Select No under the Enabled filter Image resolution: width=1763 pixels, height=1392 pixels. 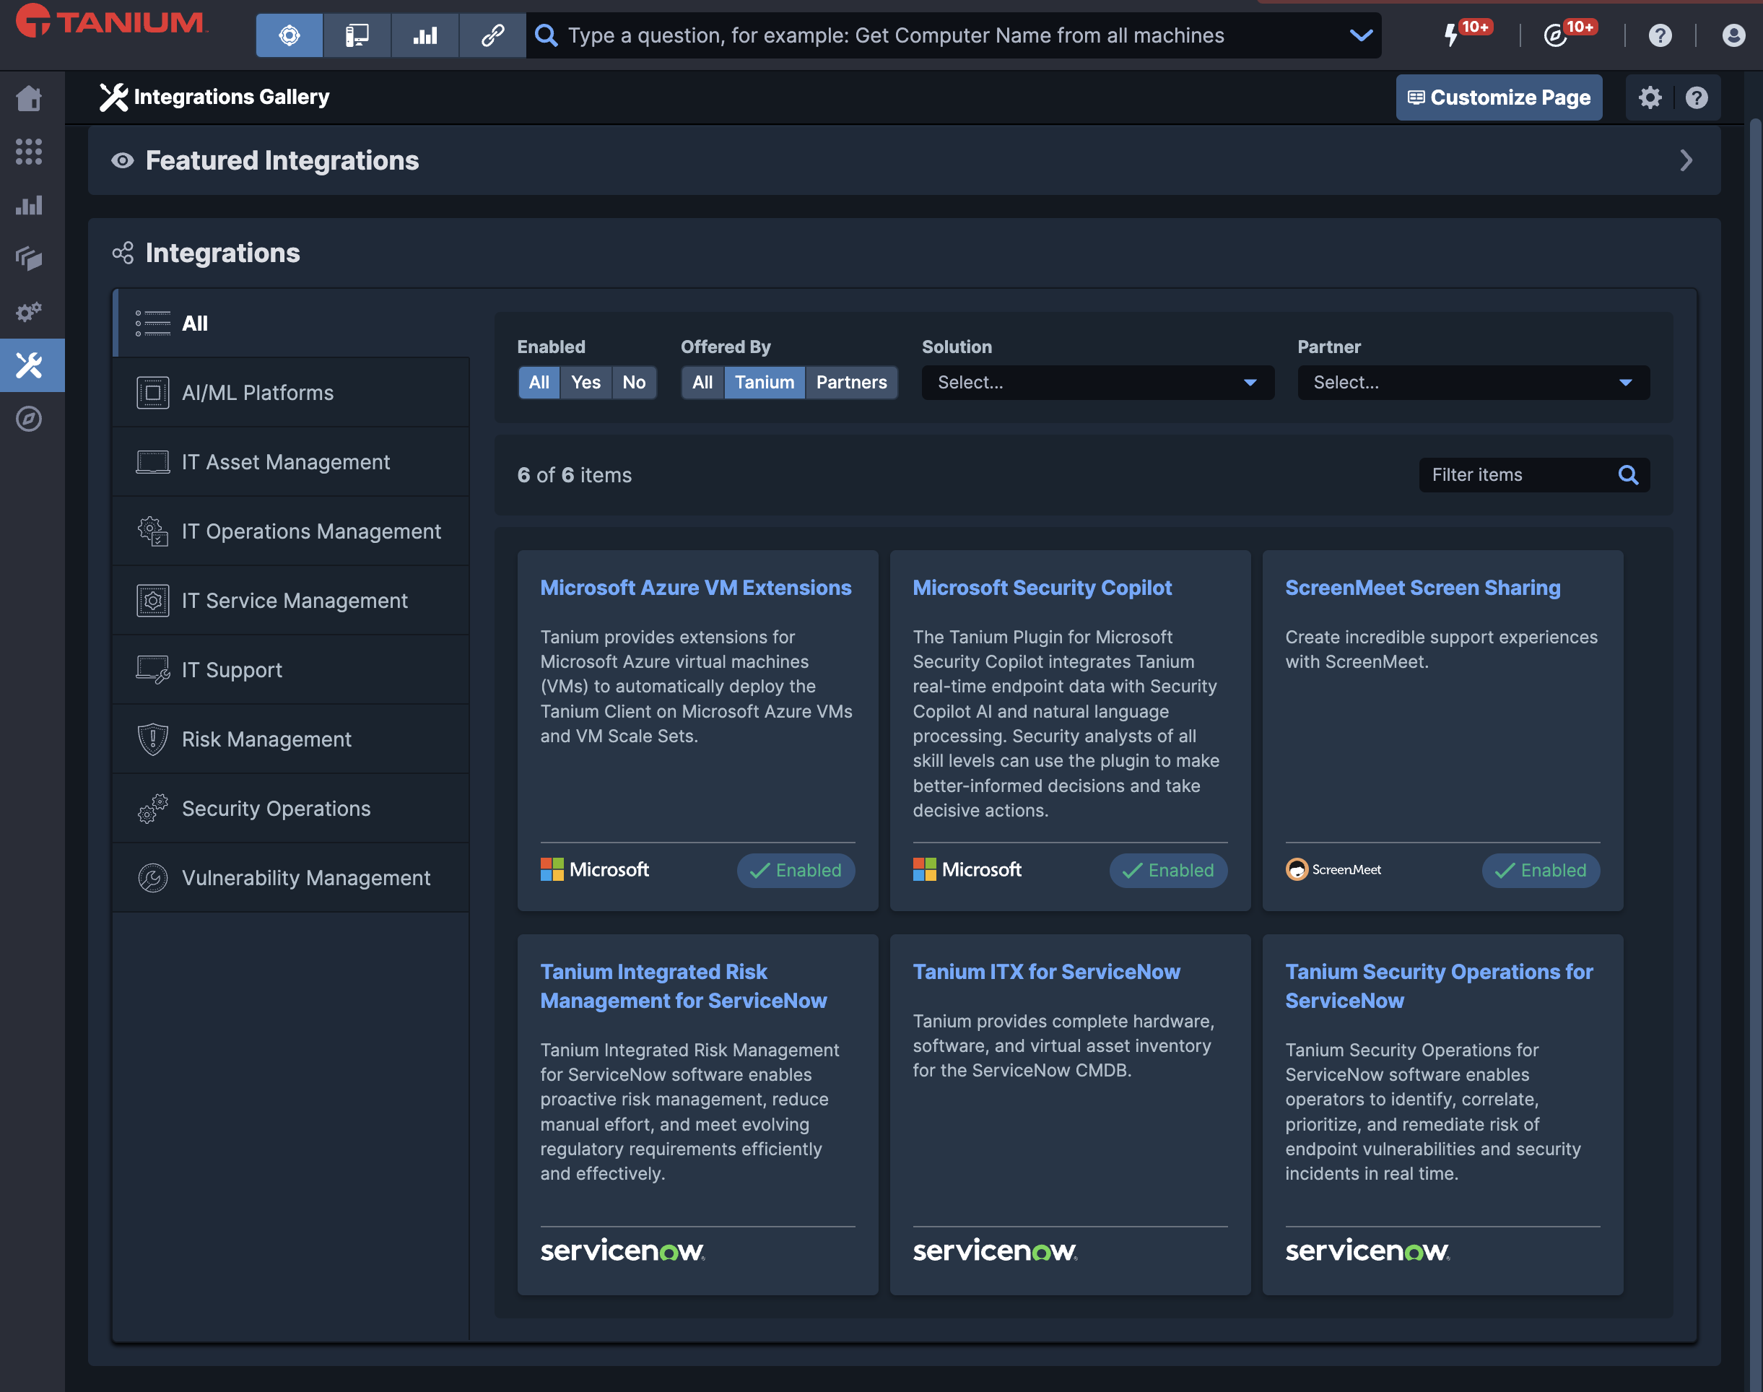(634, 382)
